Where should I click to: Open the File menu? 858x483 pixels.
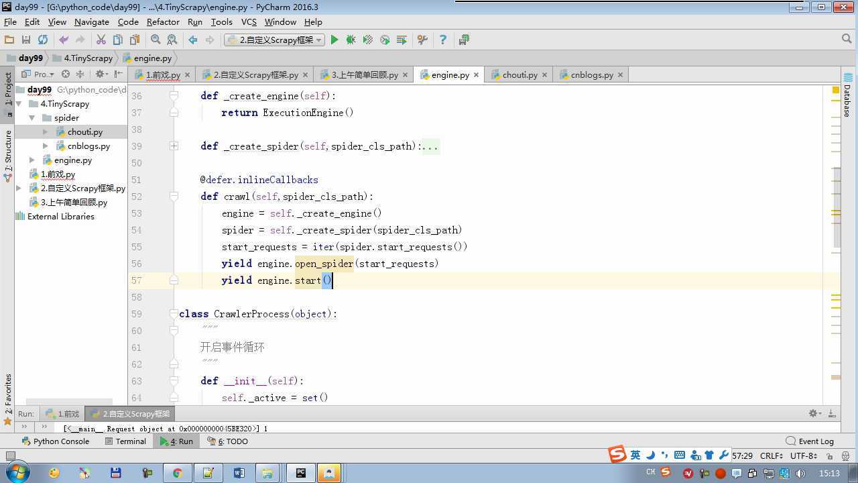tap(10, 22)
